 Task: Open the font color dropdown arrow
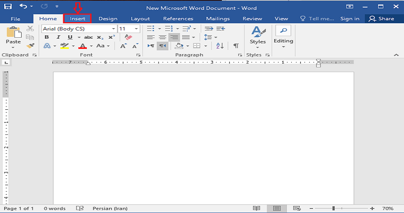click(x=91, y=46)
